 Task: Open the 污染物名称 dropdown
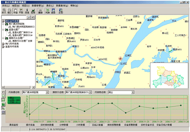(x=133, y=92)
